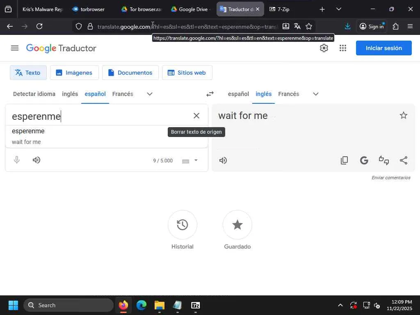This screenshot has height=315, width=420.
Task: Switch to Google Drive tab
Action: click(191, 9)
